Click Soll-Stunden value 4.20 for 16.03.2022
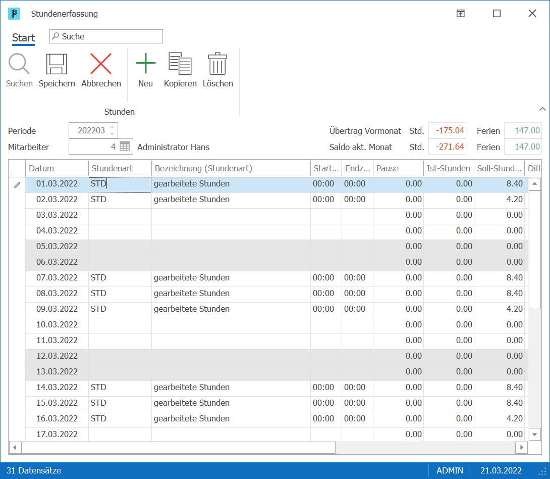Image resolution: width=550 pixels, height=479 pixels. pos(515,418)
